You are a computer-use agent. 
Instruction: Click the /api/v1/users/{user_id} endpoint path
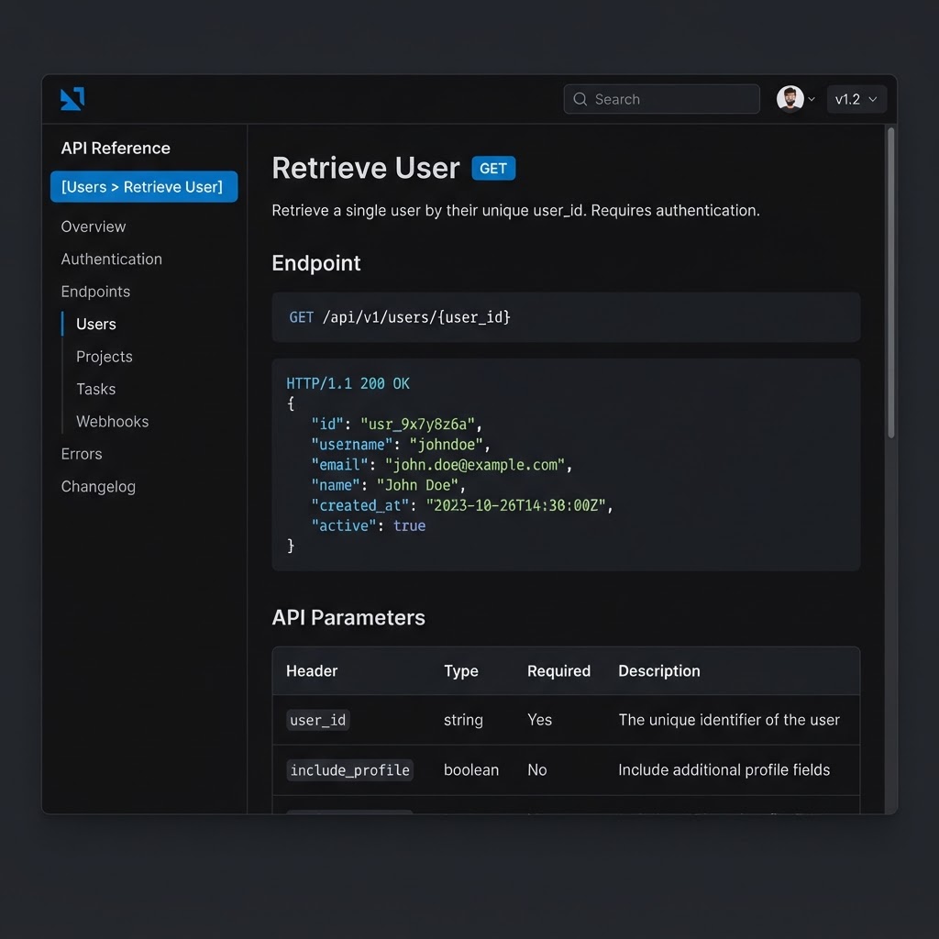[x=416, y=317]
